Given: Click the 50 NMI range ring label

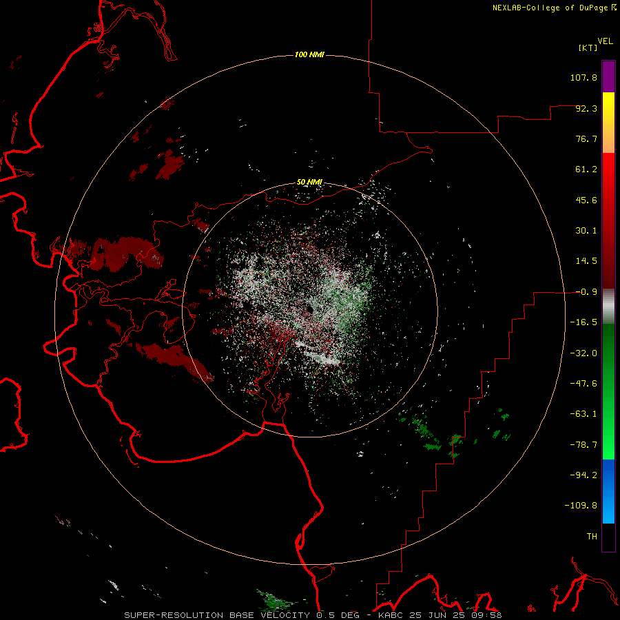Looking at the screenshot, I should (309, 183).
